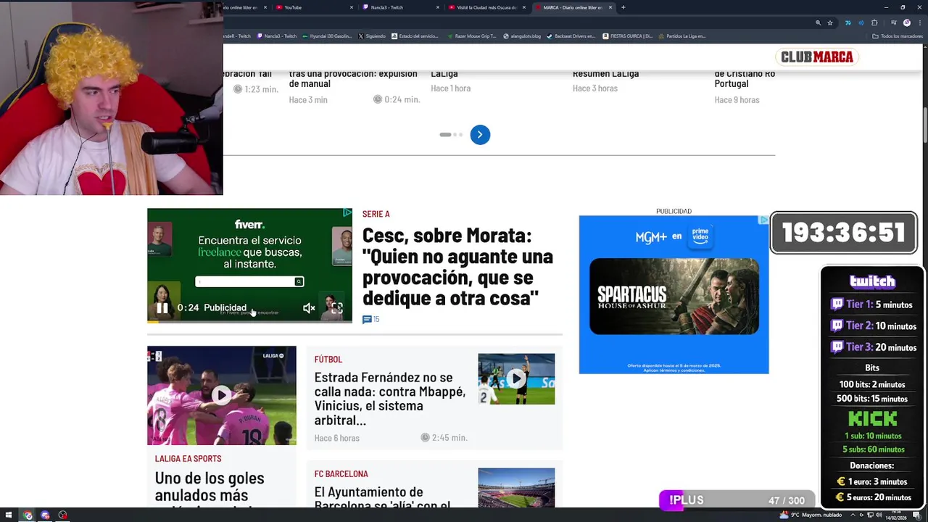This screenshot has width=928, height=522.
Task: Open the Barcelona stadium article thumbnail
Action: (x=516, y=488)
